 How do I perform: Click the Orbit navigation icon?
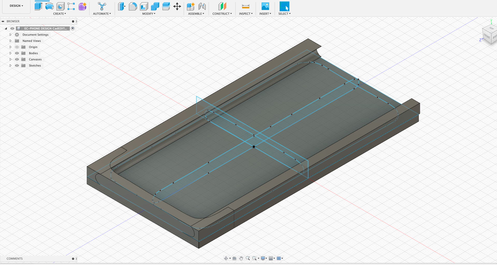(x=226, y=258)
